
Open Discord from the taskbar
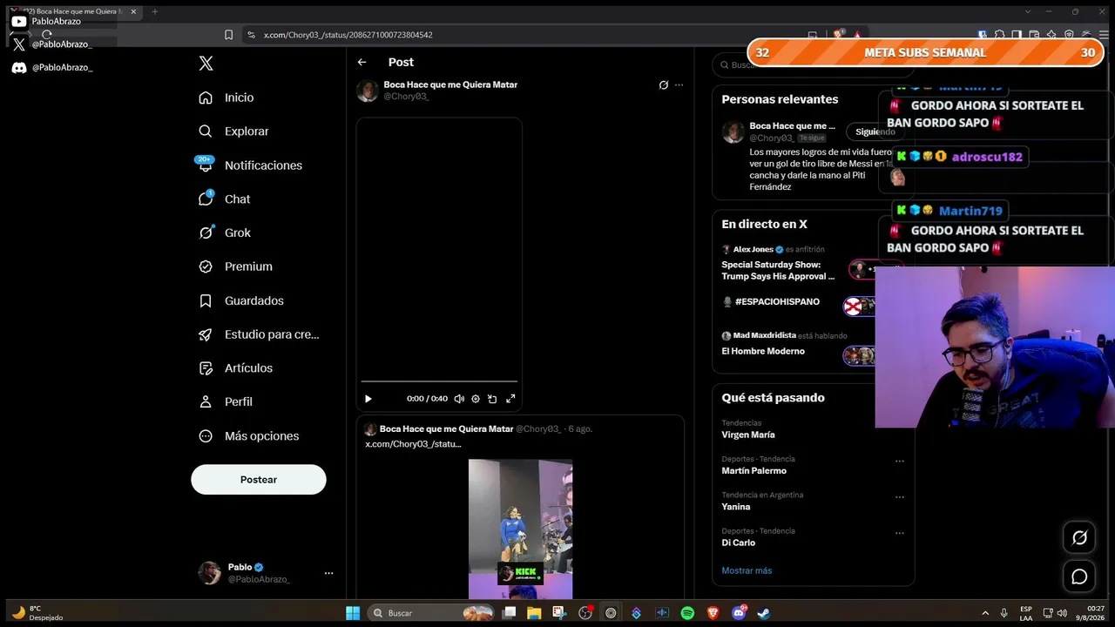(x=739, y=613)
